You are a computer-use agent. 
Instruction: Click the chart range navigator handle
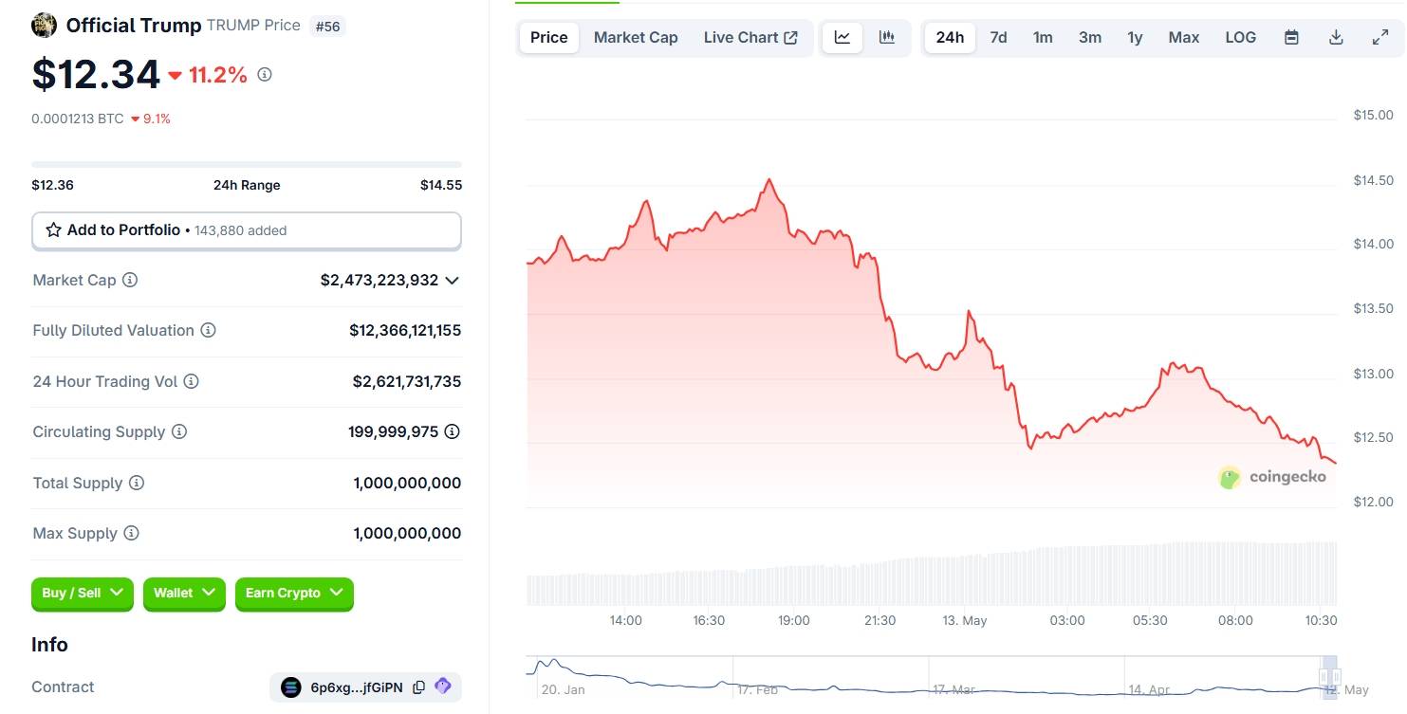point(1330,676)
